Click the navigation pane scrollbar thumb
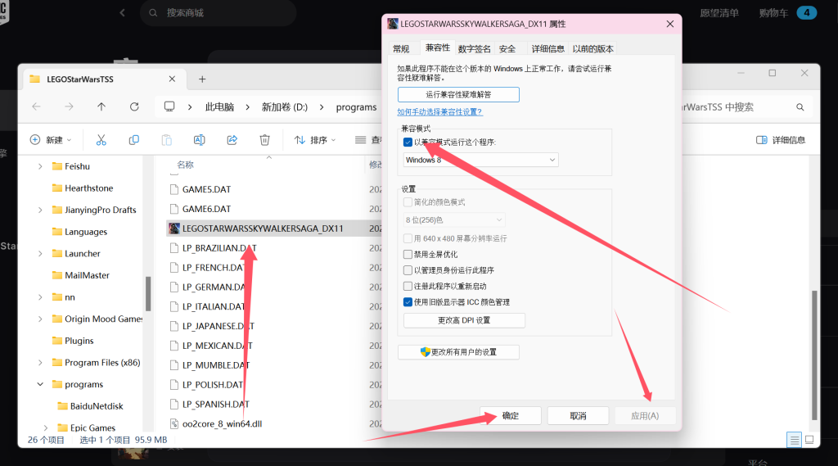The image size is (838, 466). [148, 294]
